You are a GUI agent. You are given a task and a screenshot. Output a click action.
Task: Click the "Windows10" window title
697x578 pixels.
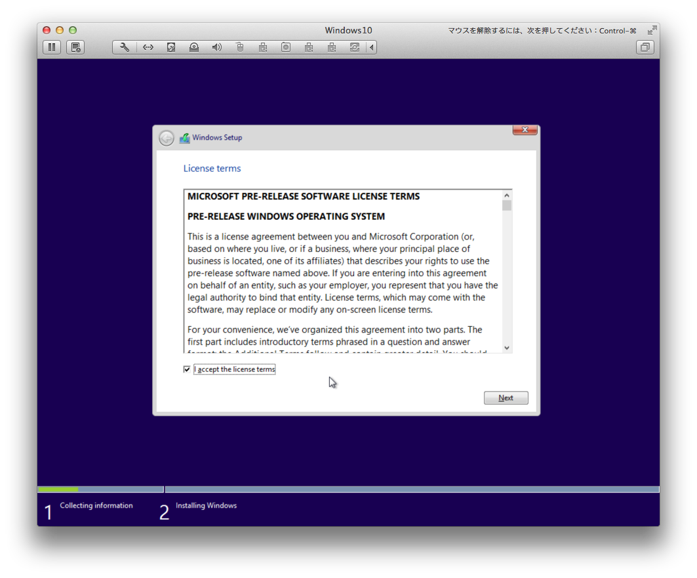tap(349, 30)
